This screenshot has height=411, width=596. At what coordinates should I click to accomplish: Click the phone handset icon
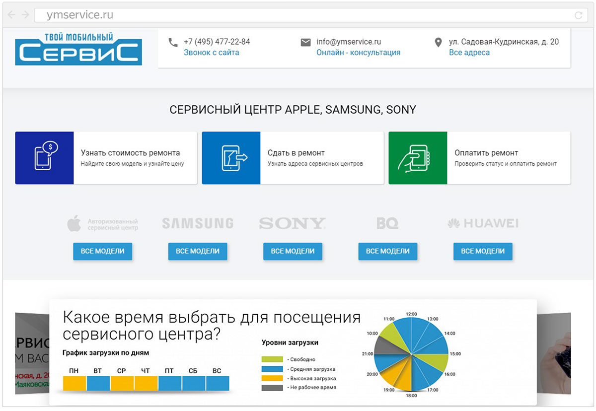(x=173, y=42)
